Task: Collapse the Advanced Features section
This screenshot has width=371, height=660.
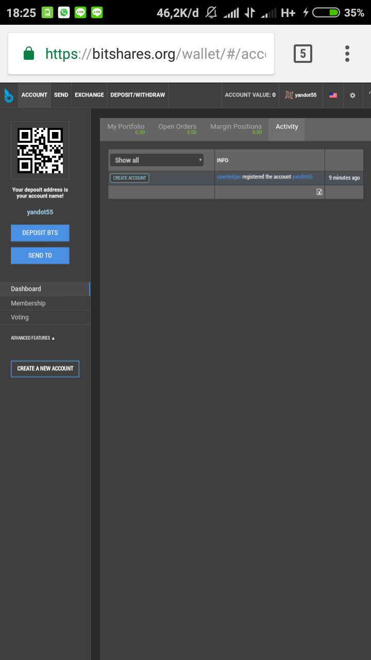Action: point(33,338)
